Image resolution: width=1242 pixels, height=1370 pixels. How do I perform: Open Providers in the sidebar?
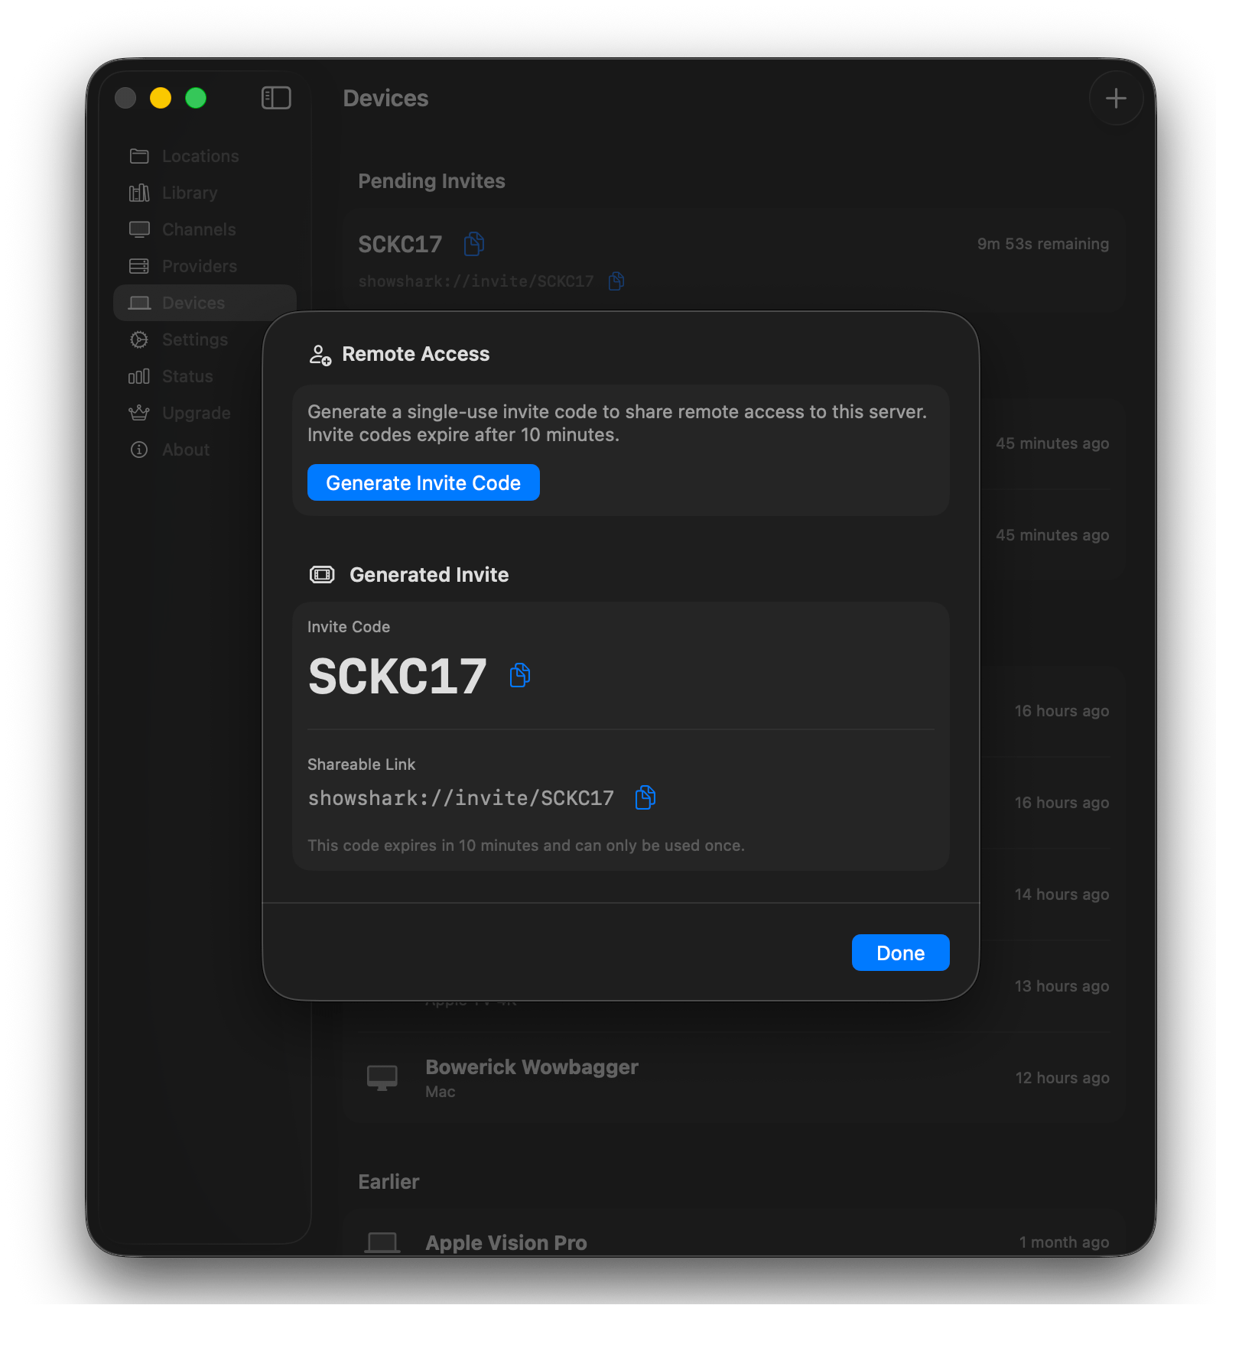pyautogui.click(x=200, y=266)
